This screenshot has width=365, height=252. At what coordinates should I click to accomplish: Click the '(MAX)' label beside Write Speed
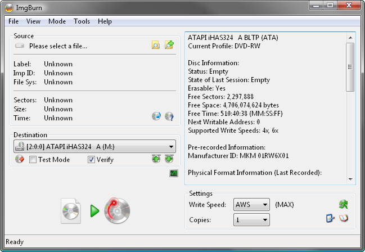pyautogui.click(x=284, y=205)
